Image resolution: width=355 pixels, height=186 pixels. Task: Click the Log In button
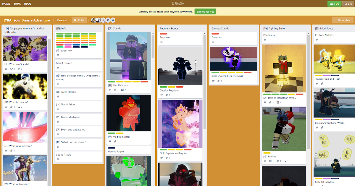tap(348, 4)
